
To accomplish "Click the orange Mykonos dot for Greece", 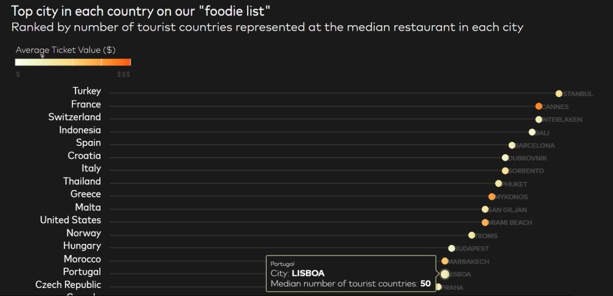I will pyautogui.click(x=492, y=196).
